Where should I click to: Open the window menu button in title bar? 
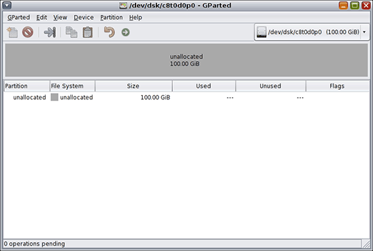point(7,5)
